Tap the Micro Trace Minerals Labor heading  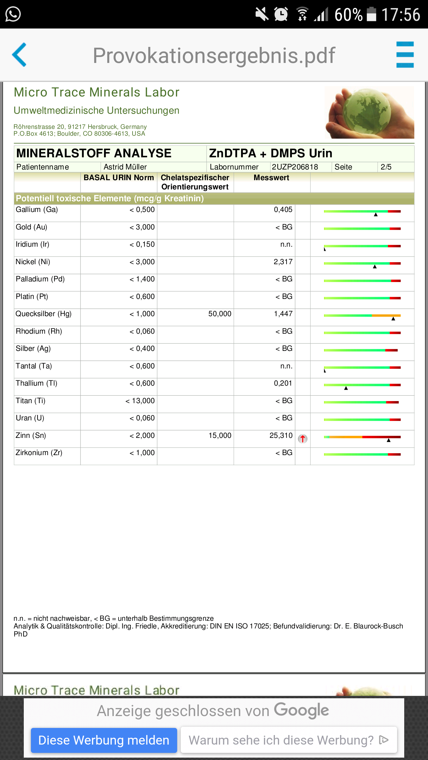[x=97, y=92]
